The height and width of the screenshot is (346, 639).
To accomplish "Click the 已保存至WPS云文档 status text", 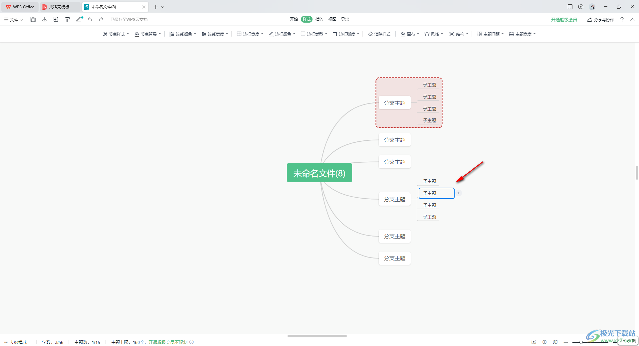I will [x=129, y=20].
